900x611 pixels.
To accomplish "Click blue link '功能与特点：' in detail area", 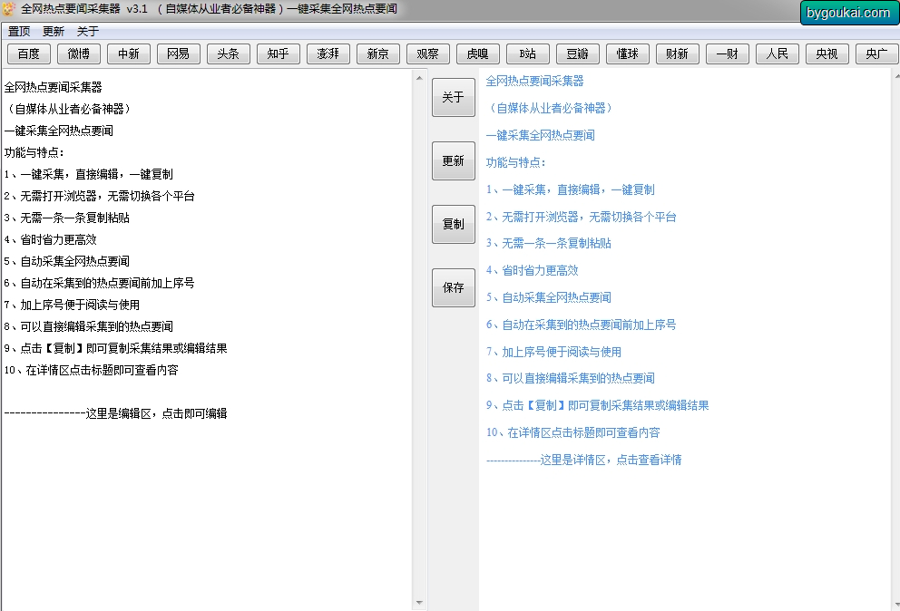I will 516,163.
